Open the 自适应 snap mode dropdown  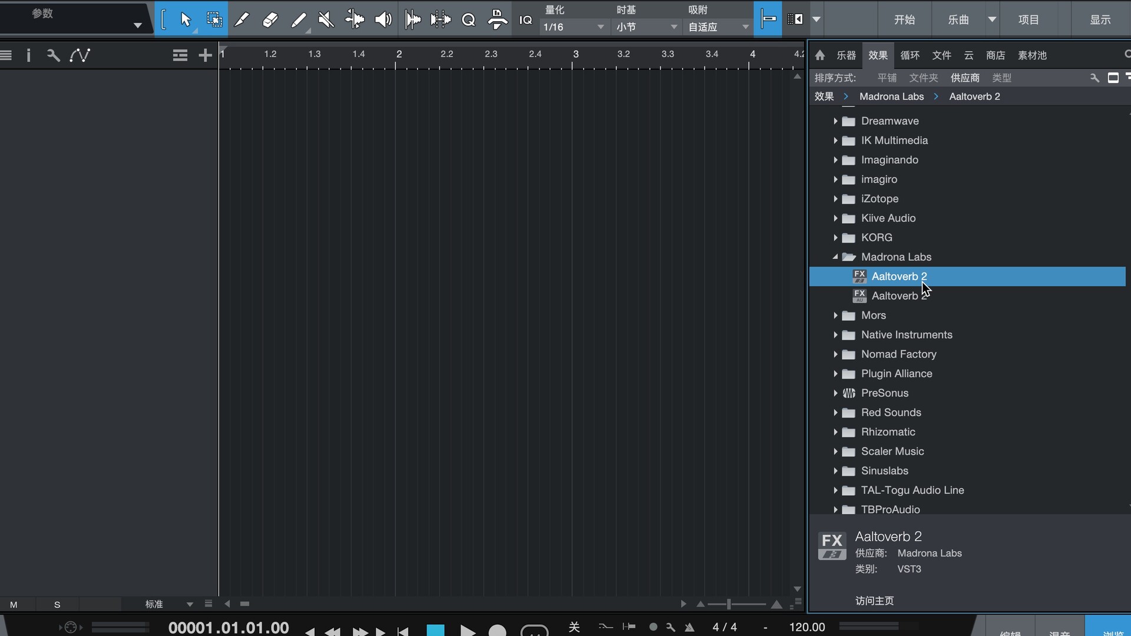pyautogui.click(x=717, y=27)
